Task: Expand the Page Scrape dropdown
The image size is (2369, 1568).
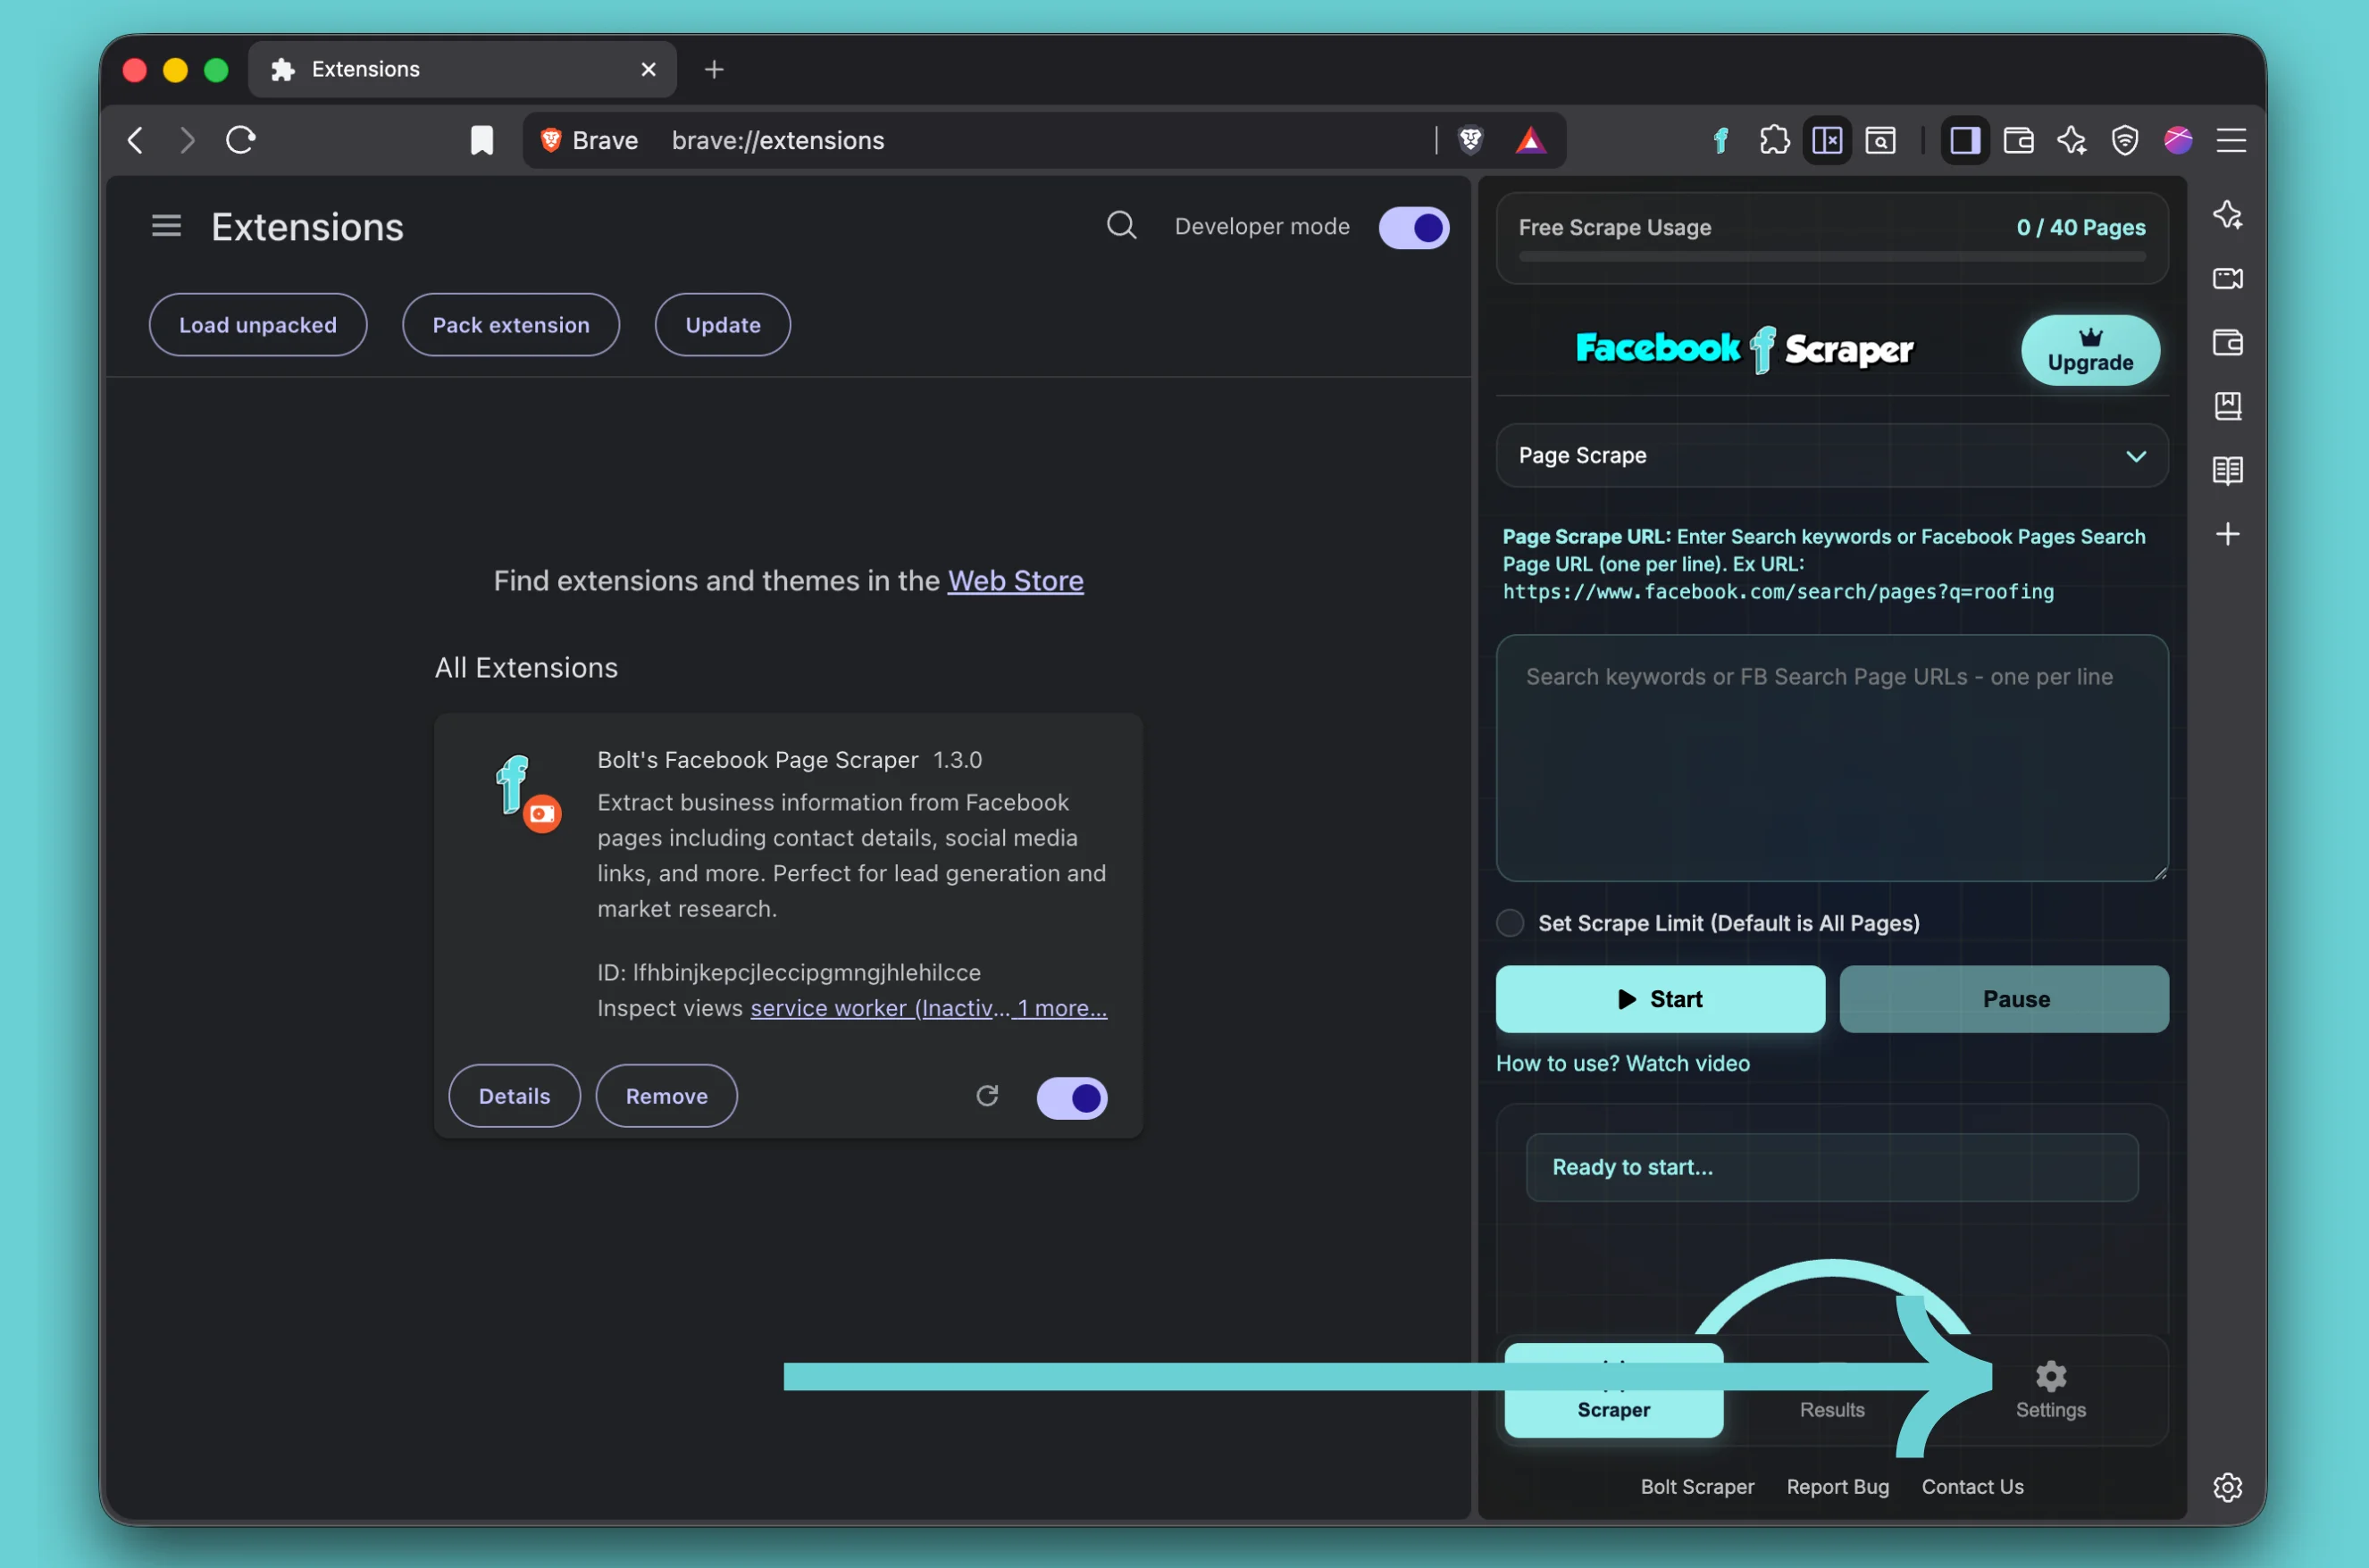Action: coord(1832,456)
